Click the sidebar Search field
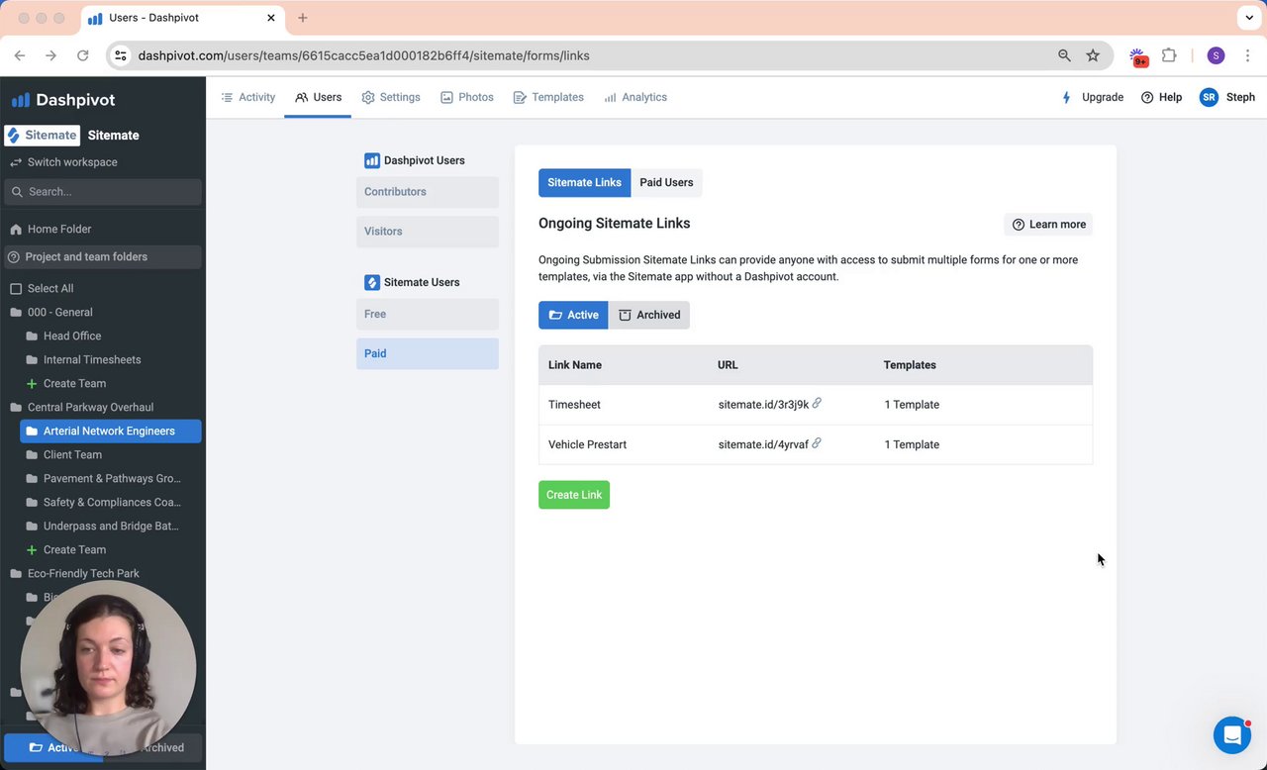This screenshot has width=1267, height=770. coord(103,192)
